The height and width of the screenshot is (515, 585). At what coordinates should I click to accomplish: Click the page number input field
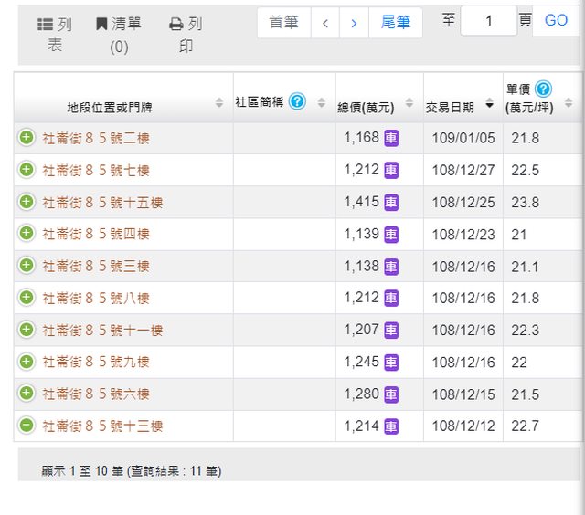pyautogui.click(x=488, y=20)
